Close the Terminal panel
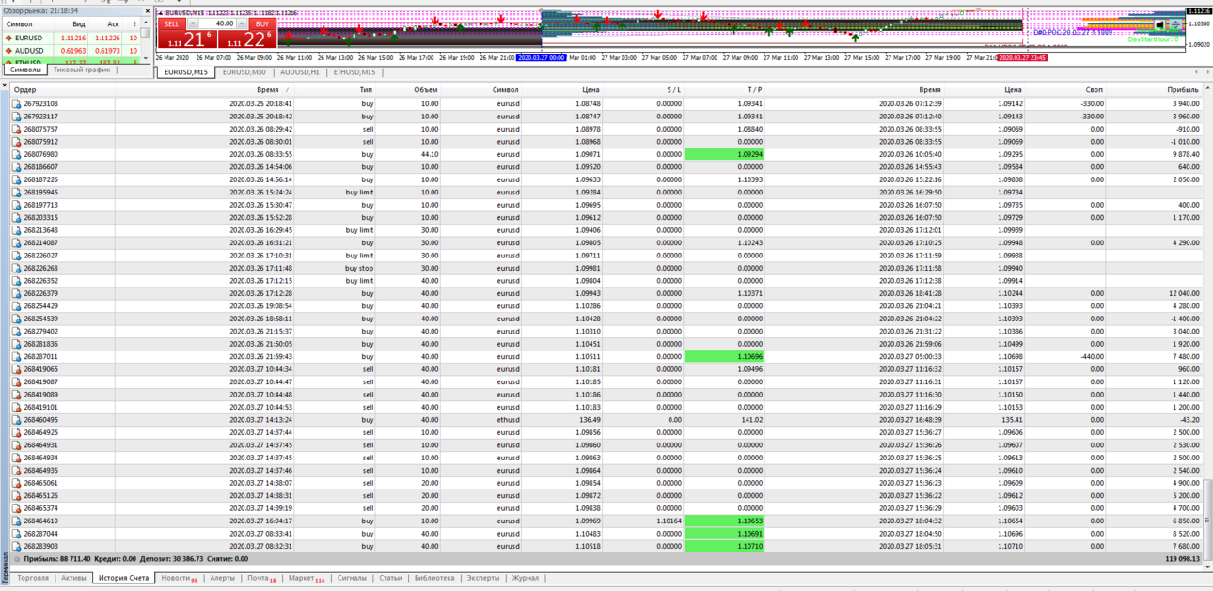This screenshot has height=591, width=1213. tap(5, 85)
